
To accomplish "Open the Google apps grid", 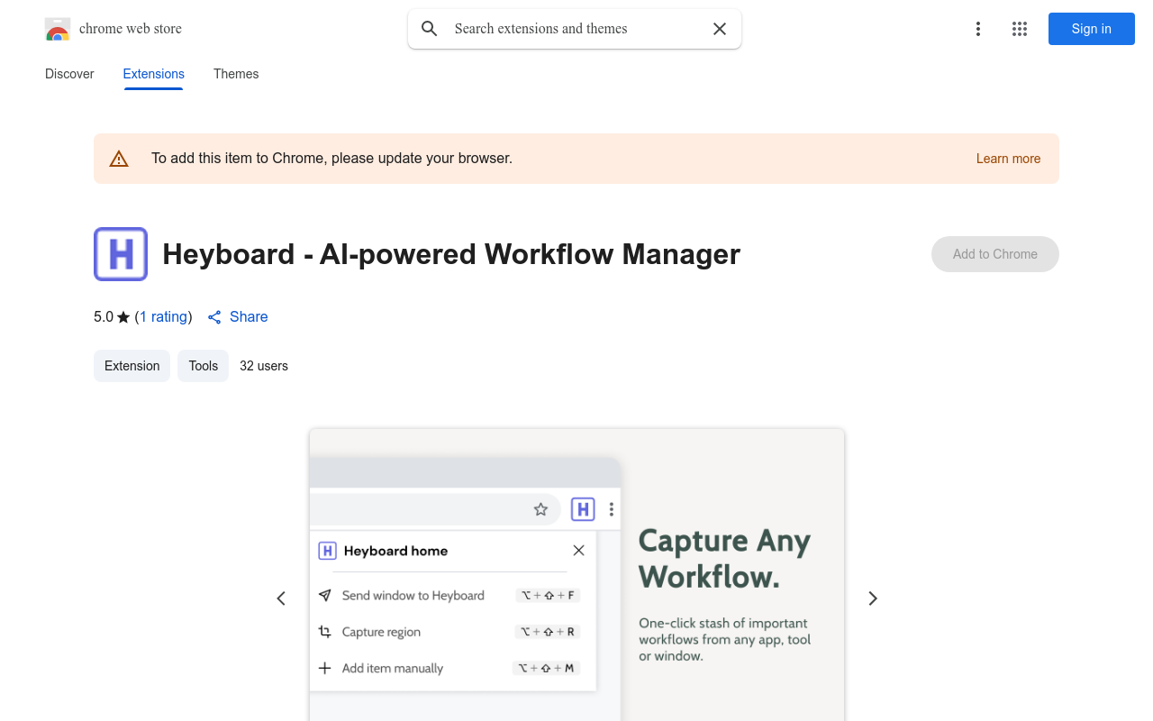I will click(x=1020, y=29).
